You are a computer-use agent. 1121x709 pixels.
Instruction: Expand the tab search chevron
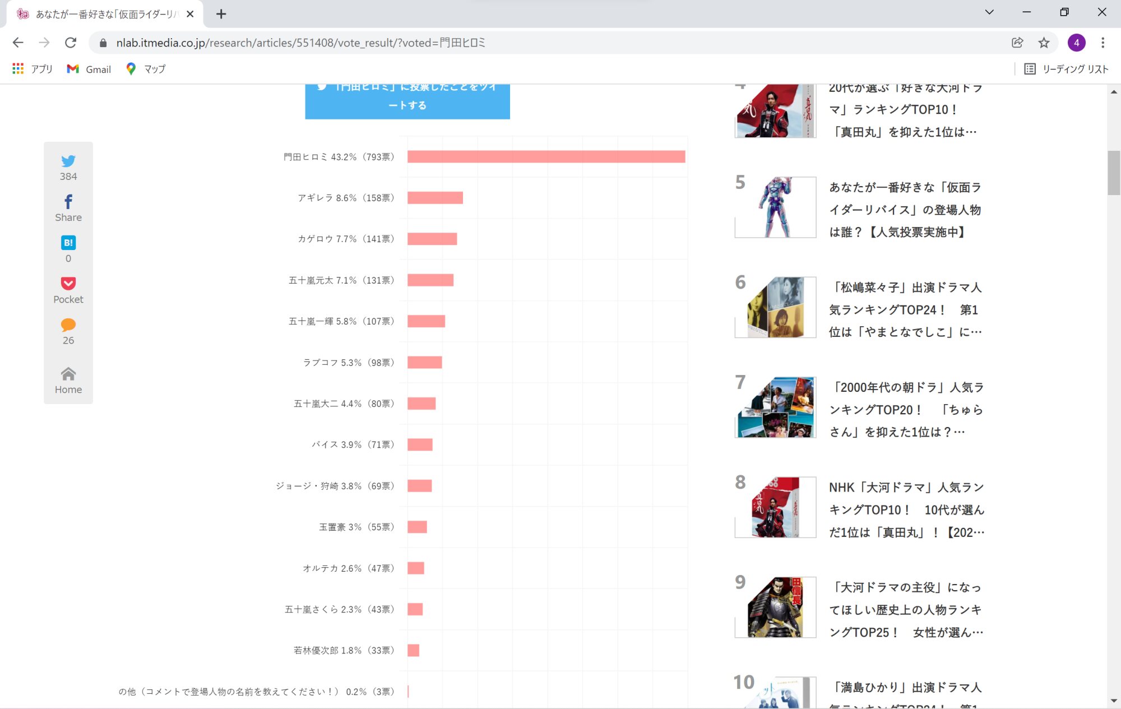989,12
